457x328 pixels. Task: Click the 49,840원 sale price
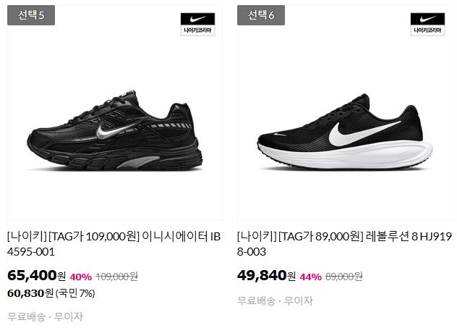(266, 275)
